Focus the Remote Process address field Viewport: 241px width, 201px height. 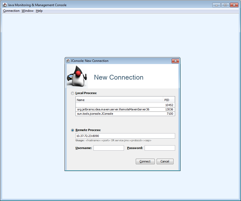pos(125,136)
